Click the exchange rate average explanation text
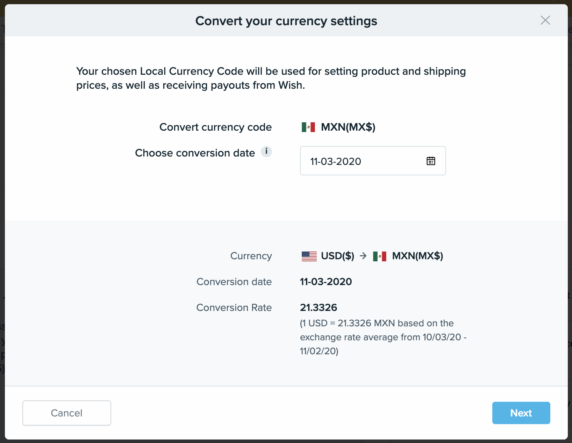 point(383,337)
